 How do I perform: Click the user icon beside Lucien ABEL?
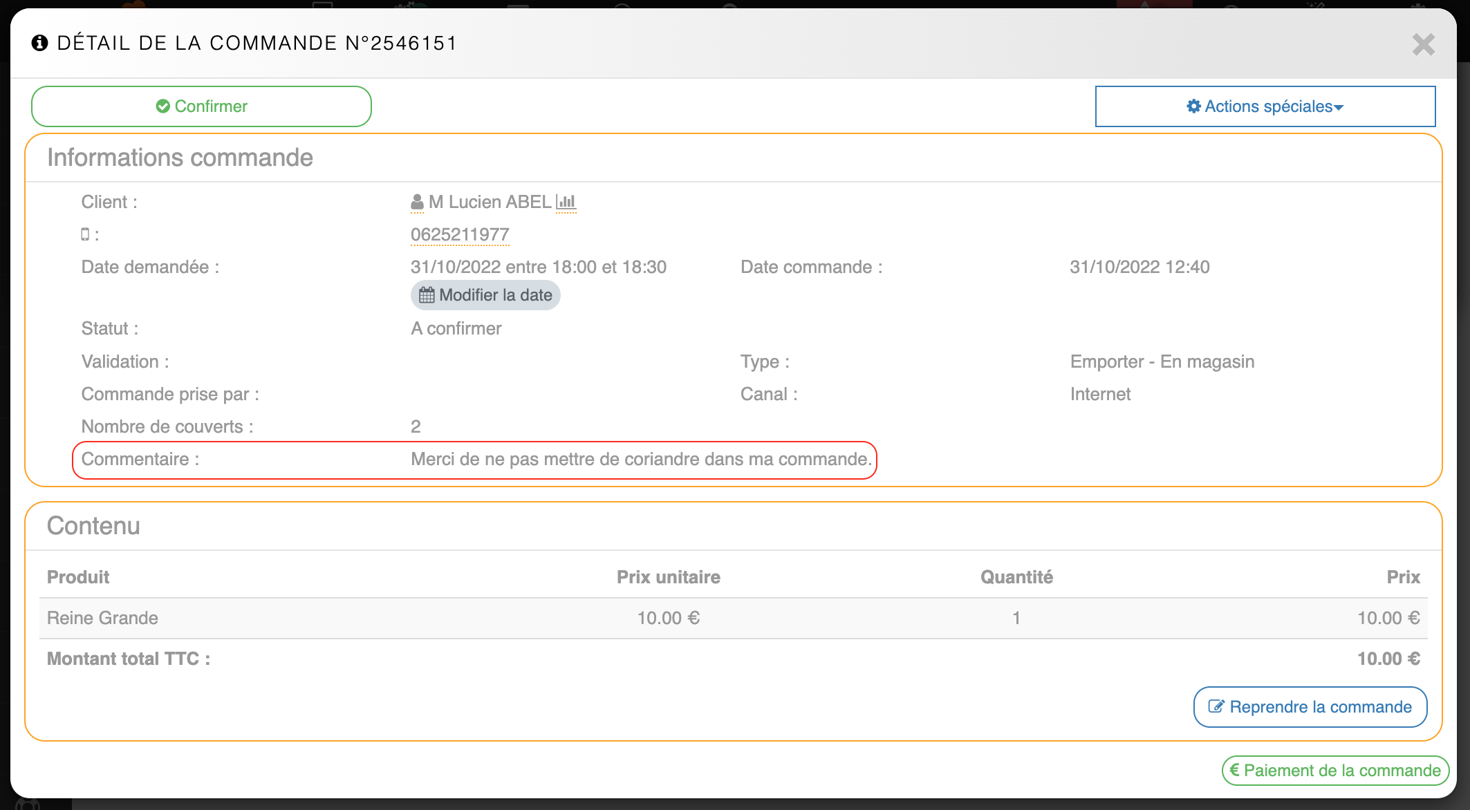point(417,202)
